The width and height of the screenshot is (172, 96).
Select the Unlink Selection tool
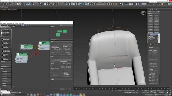[8, 4]
